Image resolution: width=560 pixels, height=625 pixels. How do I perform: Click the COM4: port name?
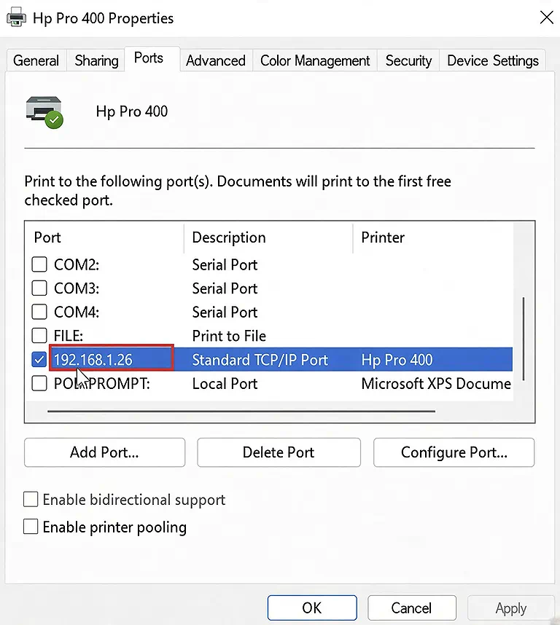click(x=77, y=312)
